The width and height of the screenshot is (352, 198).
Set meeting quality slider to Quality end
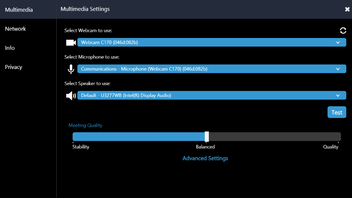pyautogui.click(x=338, y=137)
